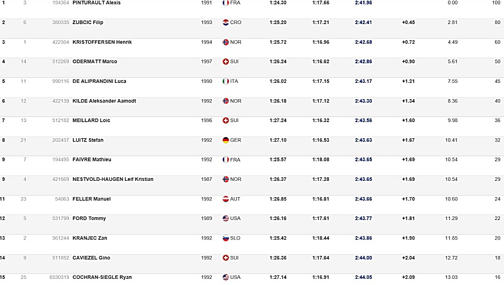The image size is (504, 285).
Task: Click the Croatia flag next to ZUBCIC Filip
Action: coord(226,22)
